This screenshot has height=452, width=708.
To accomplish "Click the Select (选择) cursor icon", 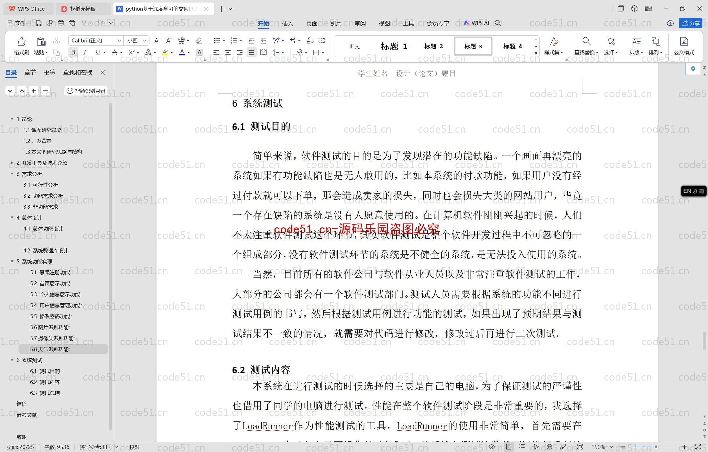I will tap(611, 41).
